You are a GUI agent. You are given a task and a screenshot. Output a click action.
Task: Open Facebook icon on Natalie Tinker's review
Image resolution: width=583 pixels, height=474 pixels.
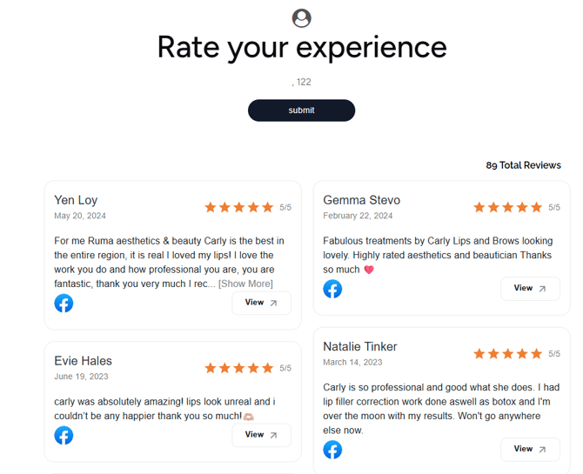pyautogui.click(x=332, y=449)
